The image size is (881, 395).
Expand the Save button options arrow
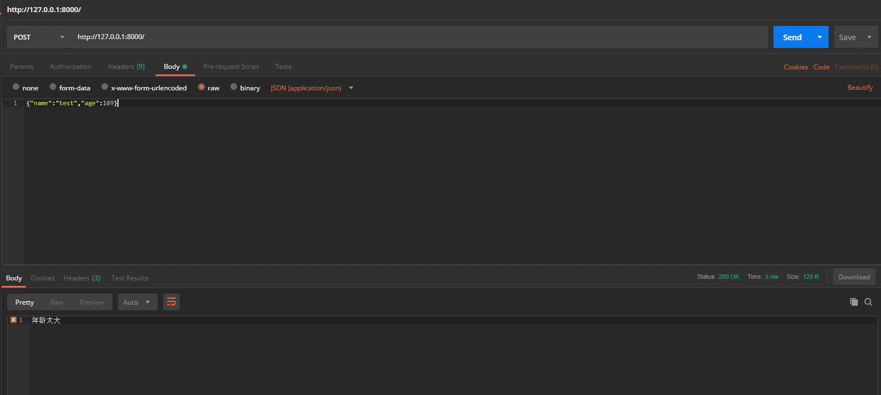pos(869,37)
